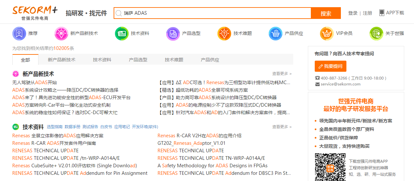This screenshot has width=414, height=181.
Task: Click the 搞研发·找元件 slogan
Action: (x=86, y=13)
